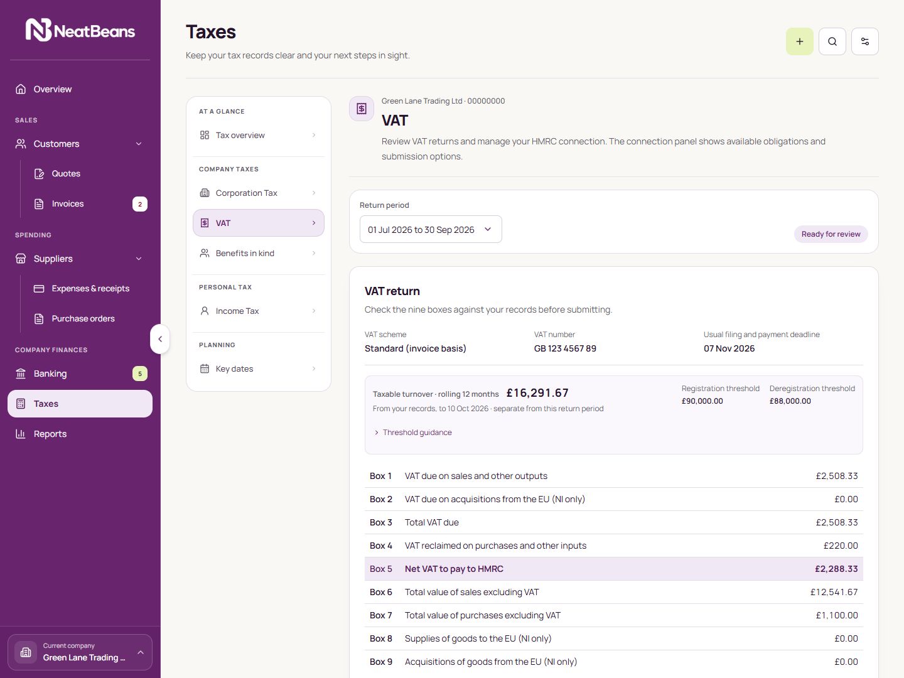This screenshot has width=904, height=678.
Task: Click the Benefits in kind row chevron
Action: 314,253
